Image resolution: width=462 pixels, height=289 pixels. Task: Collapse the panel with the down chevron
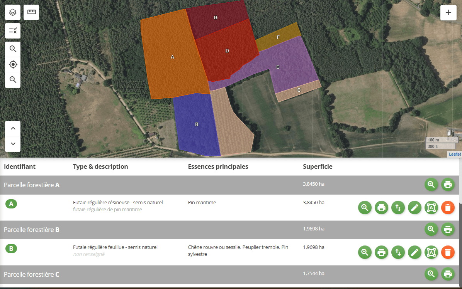click(13, 144)
